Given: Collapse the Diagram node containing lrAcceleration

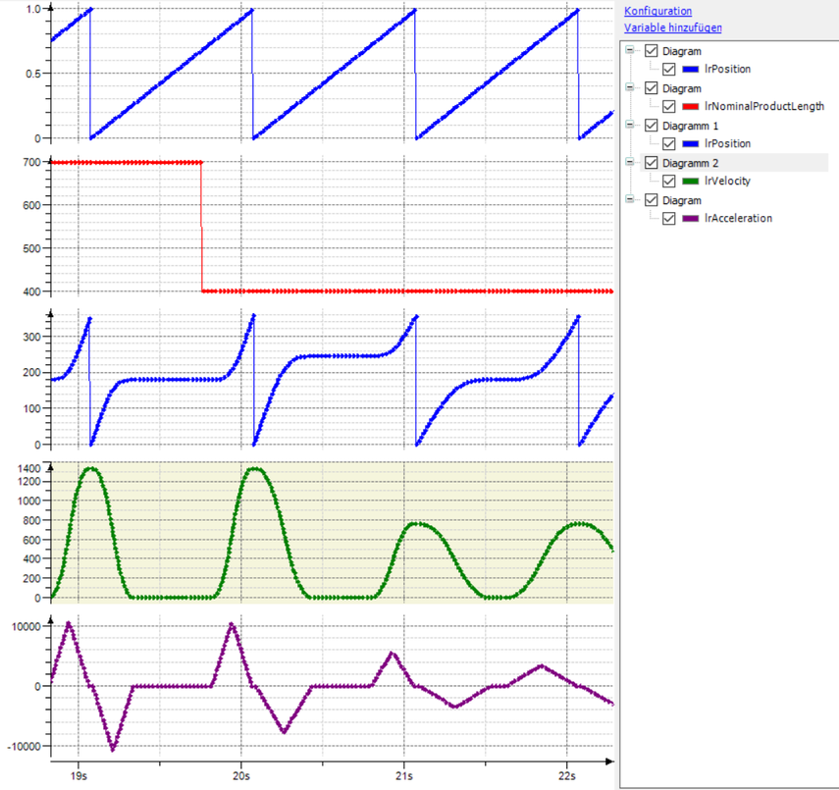Looking at the screenshot, I should (631, 200).
